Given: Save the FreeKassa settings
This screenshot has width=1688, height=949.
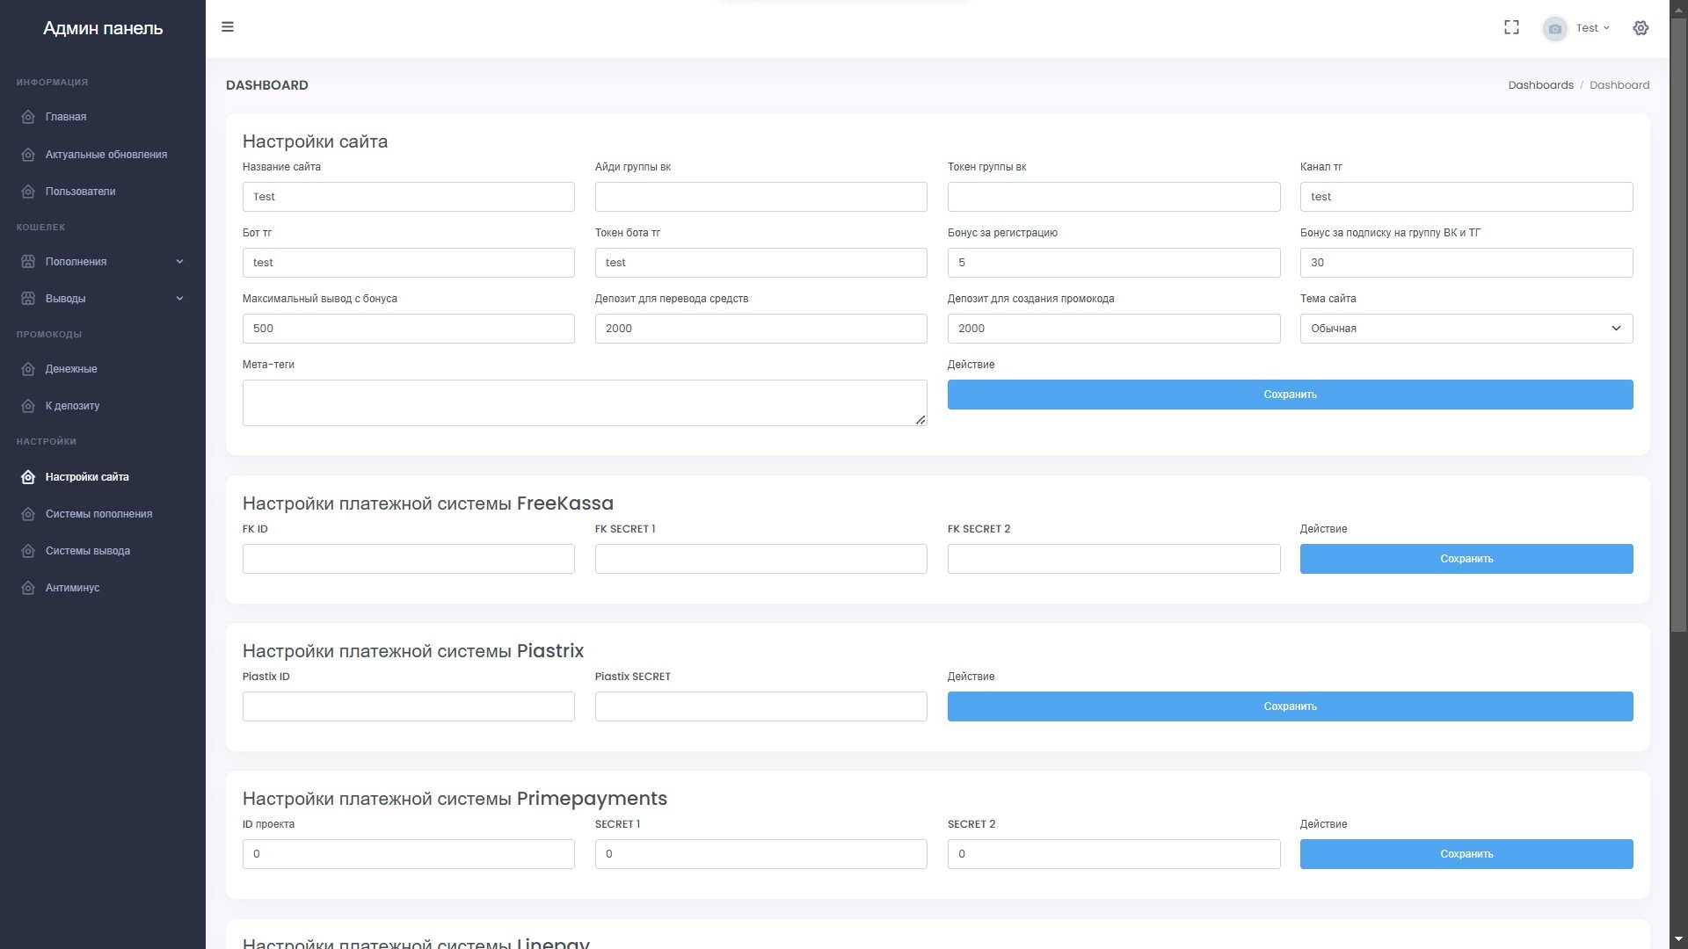Looking at the screenshot, I should [x=1466, y=559].
